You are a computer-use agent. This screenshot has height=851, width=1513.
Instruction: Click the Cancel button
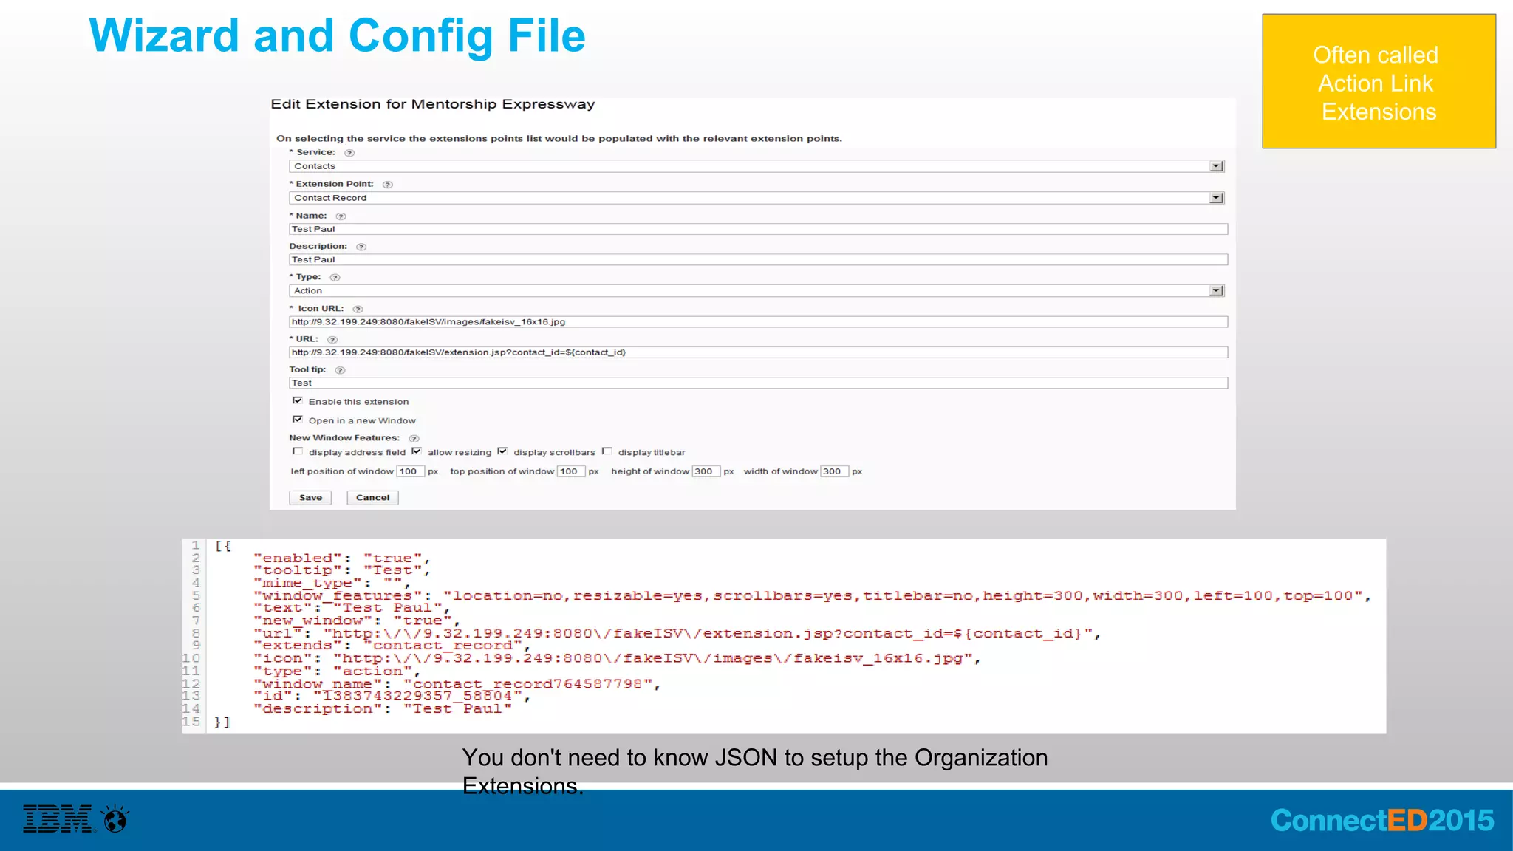(x=372, y=498)
